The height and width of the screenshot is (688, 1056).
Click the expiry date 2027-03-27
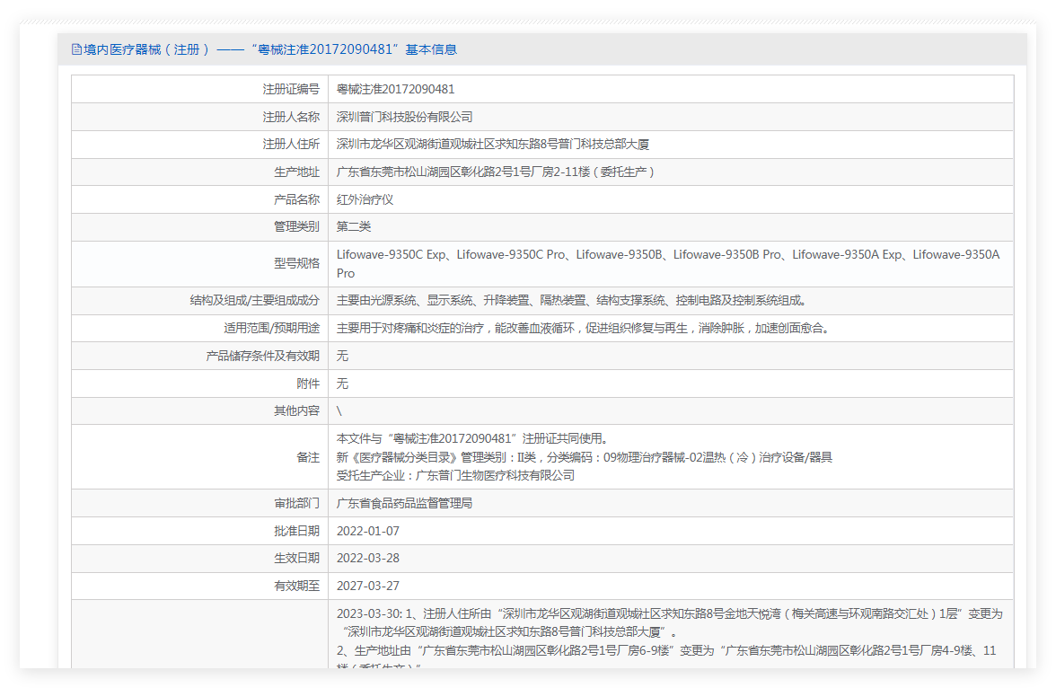click(x=368, y=586)
